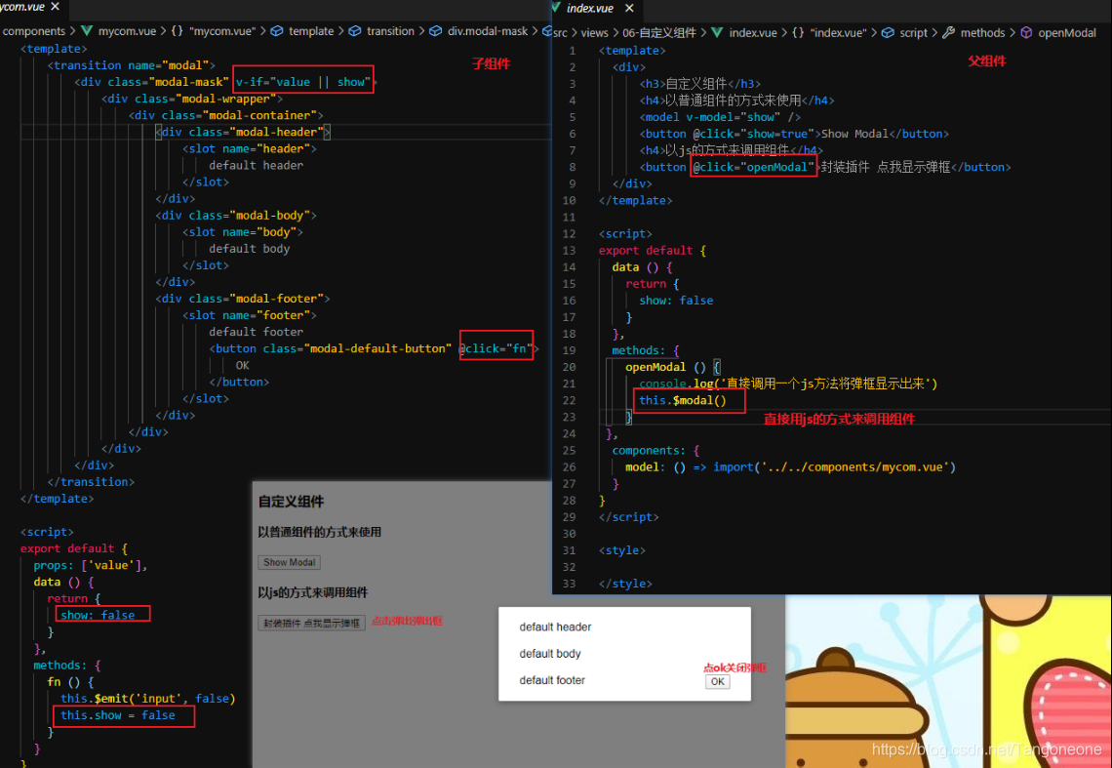Close the mycom.vue editor tab
1112x768 pixels.
point(55,7)
